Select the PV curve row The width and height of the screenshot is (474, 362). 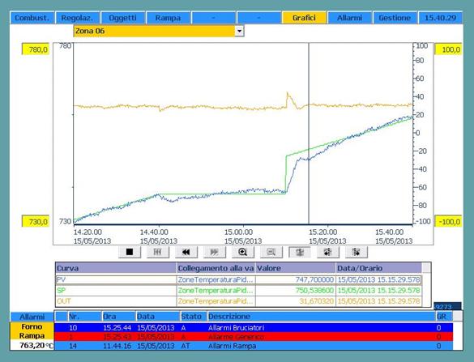pos(238,279)
